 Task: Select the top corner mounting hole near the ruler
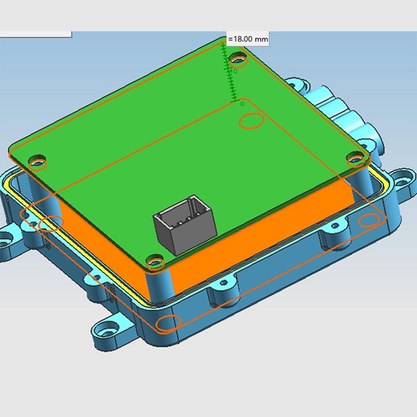coord(238,56)
